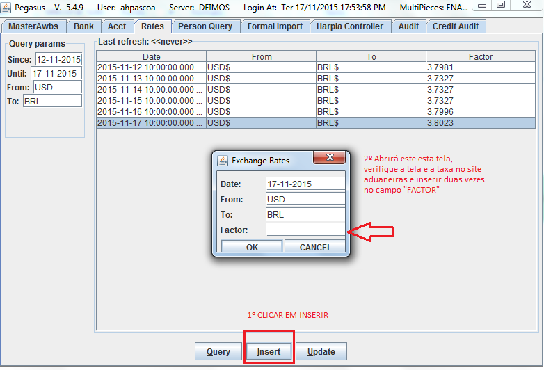The image size is (544, 370).
Task: Minimize the Pegasus window
Action: pos(482,5)
